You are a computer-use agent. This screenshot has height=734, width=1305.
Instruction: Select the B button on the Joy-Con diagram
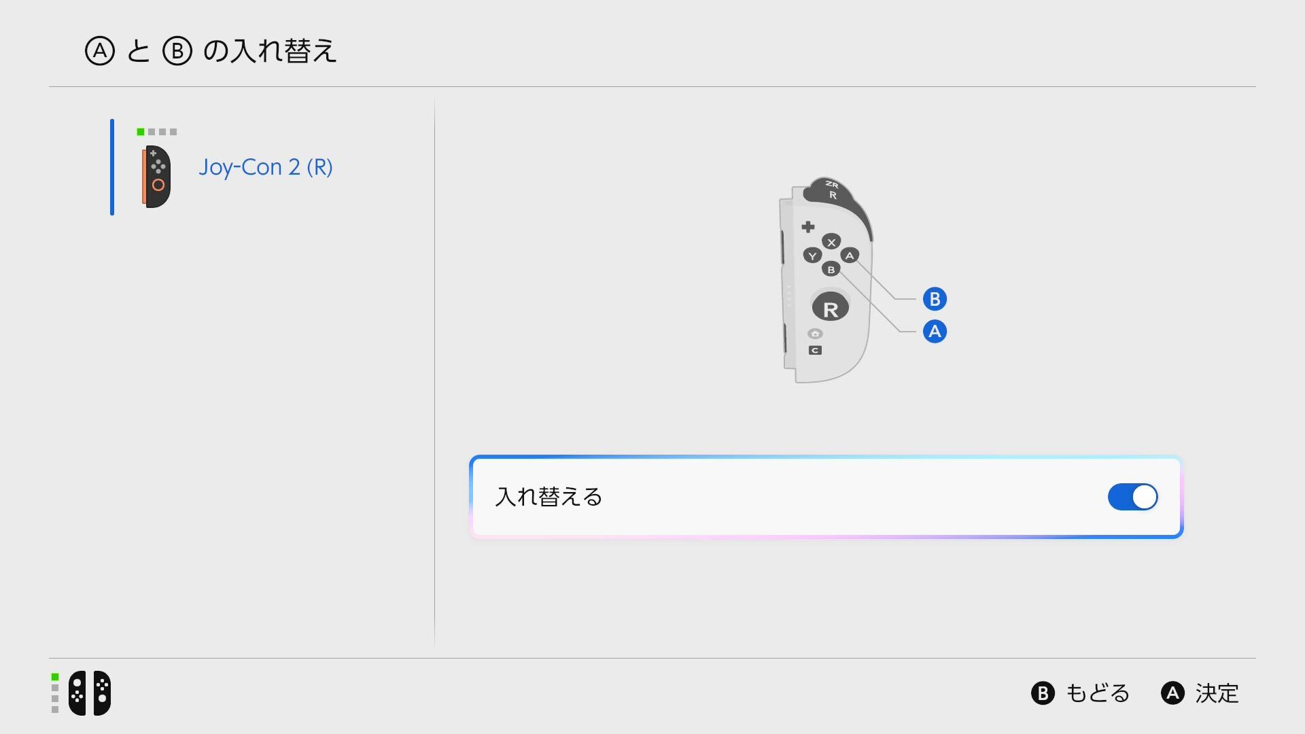(831, 270)
